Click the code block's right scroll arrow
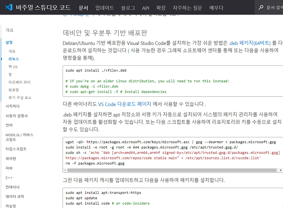Screen dimensions: 283x208 [x=281, y=170]
